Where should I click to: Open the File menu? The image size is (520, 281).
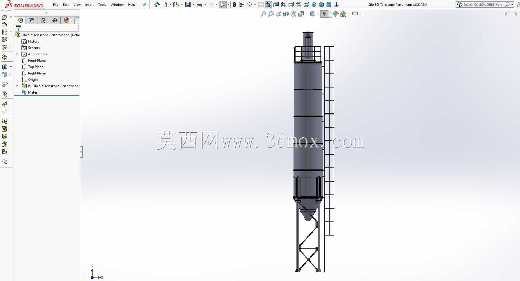56,5
